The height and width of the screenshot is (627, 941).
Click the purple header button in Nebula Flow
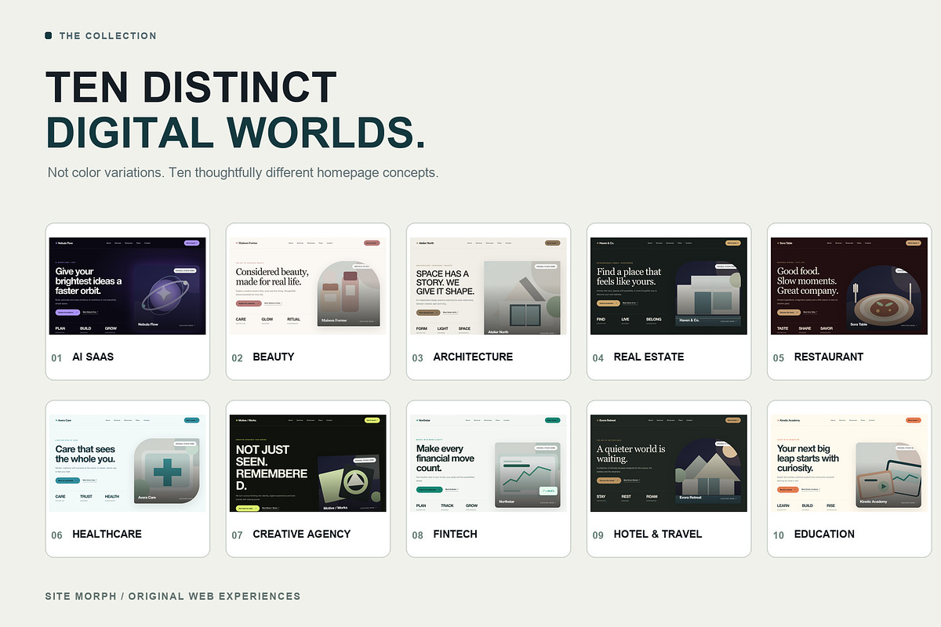click(x=193, y=243)
